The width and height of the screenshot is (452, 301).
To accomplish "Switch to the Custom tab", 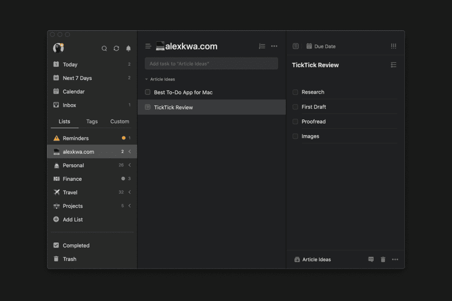I will [x=119, y=122].
